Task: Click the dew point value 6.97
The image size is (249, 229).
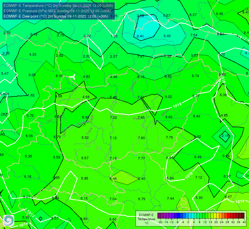Action: click(227, 176)
